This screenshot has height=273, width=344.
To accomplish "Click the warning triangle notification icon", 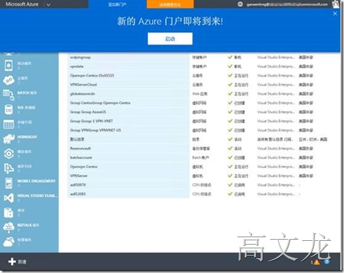I will [317, 262].
